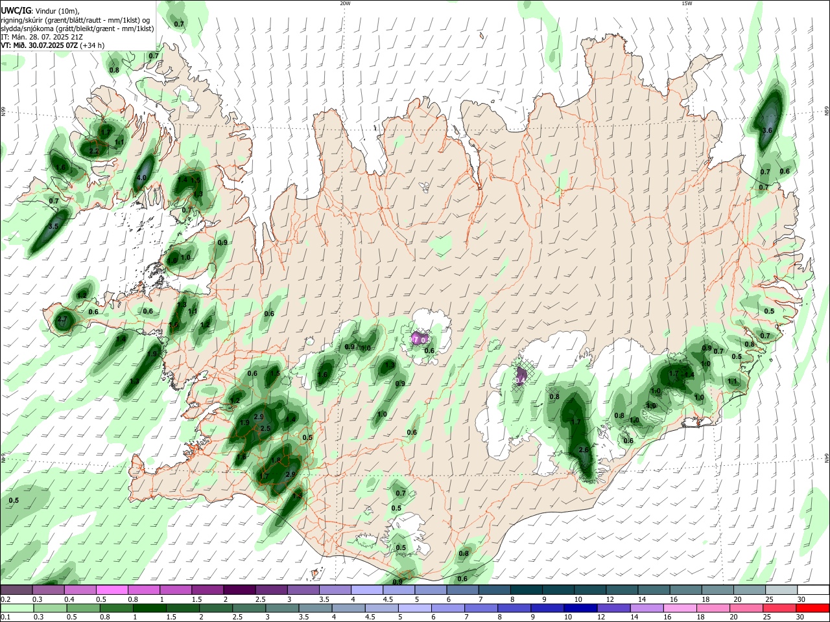Click the 15W longitude label at the top

click(687, 3)
